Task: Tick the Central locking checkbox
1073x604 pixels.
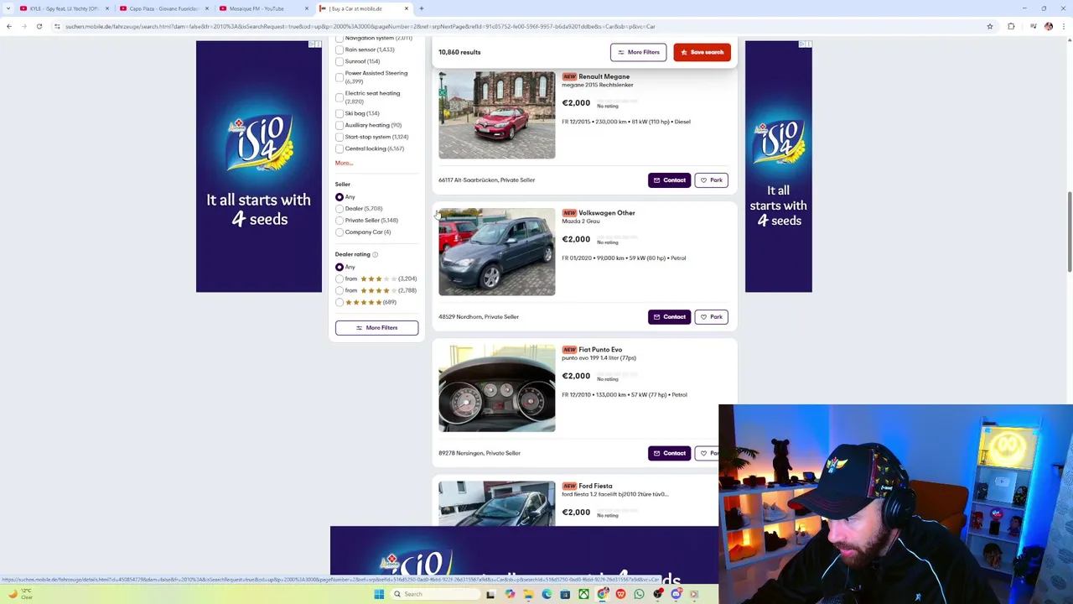Action: tap(340, 148)
